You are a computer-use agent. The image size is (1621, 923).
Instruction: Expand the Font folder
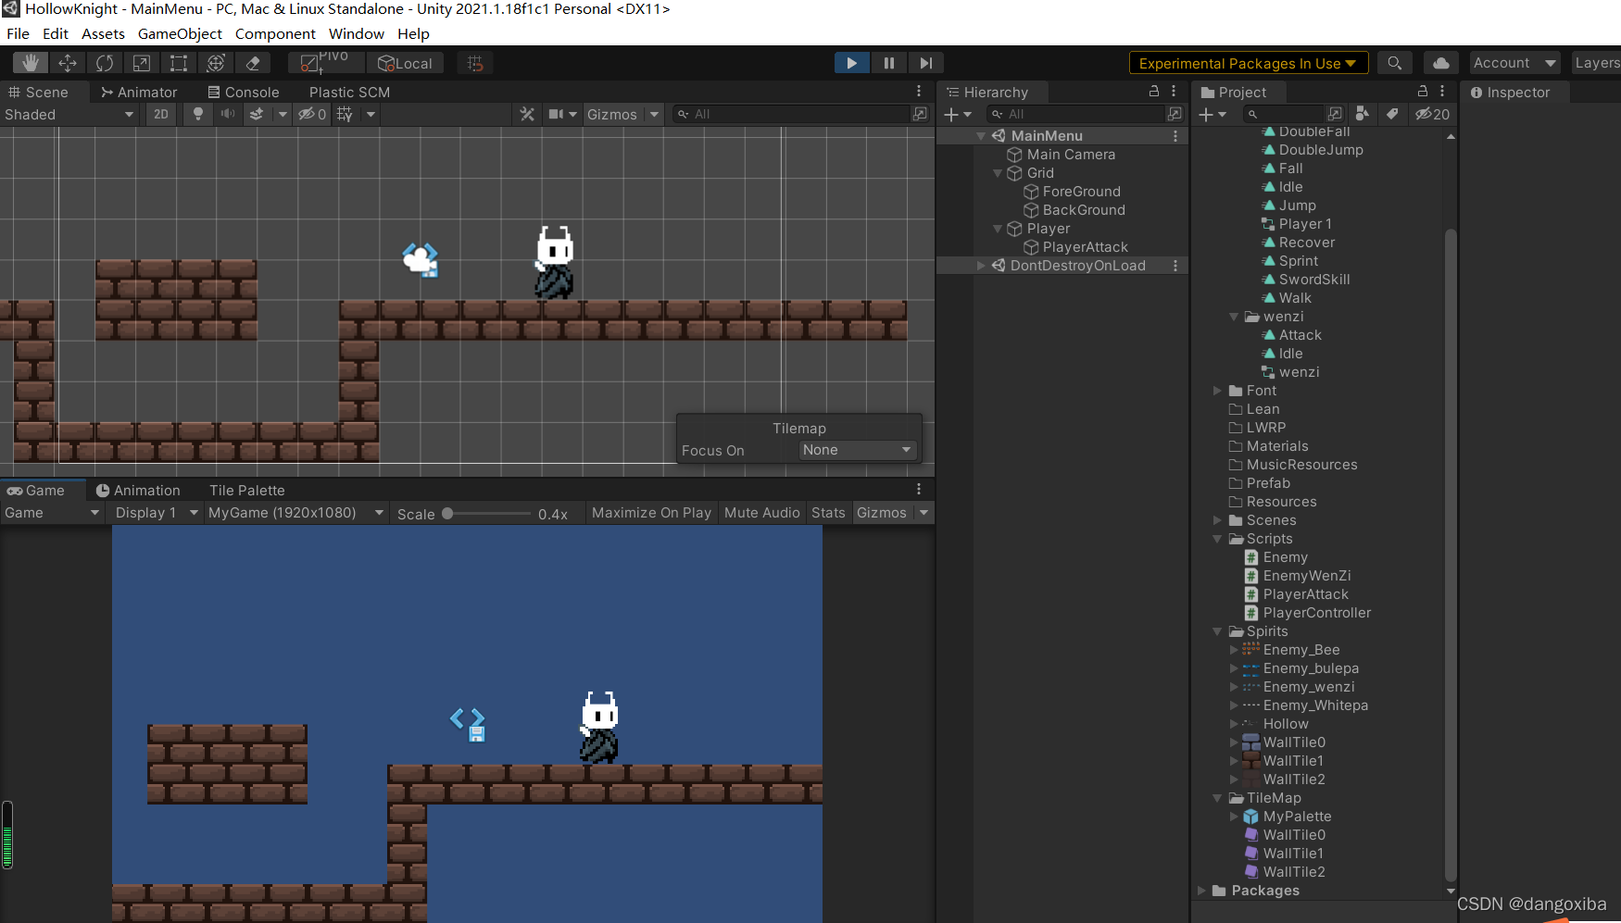coord(1217,391)
